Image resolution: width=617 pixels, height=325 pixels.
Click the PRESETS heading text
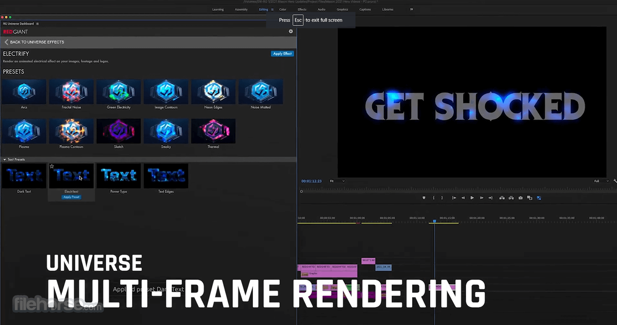click(14, 71)
